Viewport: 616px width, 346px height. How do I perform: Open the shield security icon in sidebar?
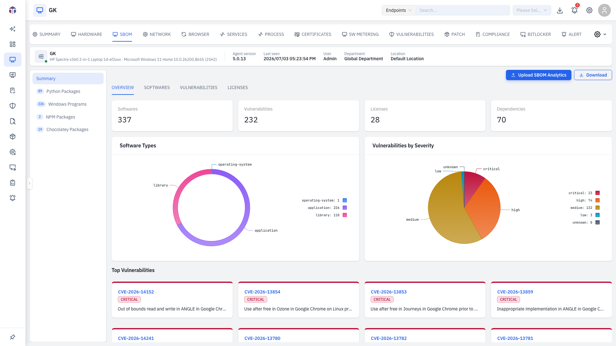tap(13, 106)
